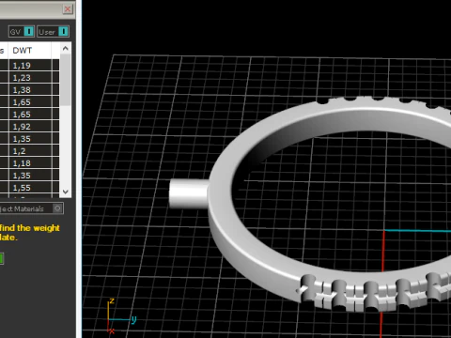
Task: Open the Project Materials button
Action: point(31,208)
